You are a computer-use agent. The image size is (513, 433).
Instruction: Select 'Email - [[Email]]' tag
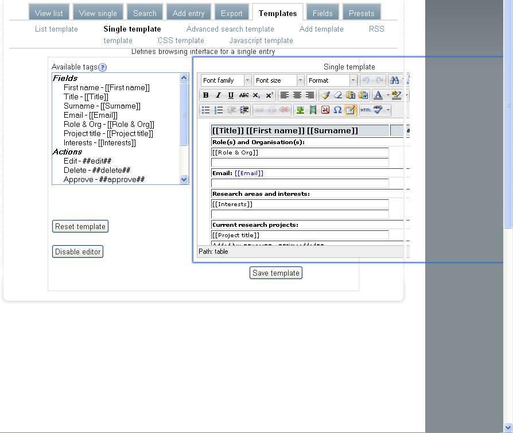[x=91, y=115]
